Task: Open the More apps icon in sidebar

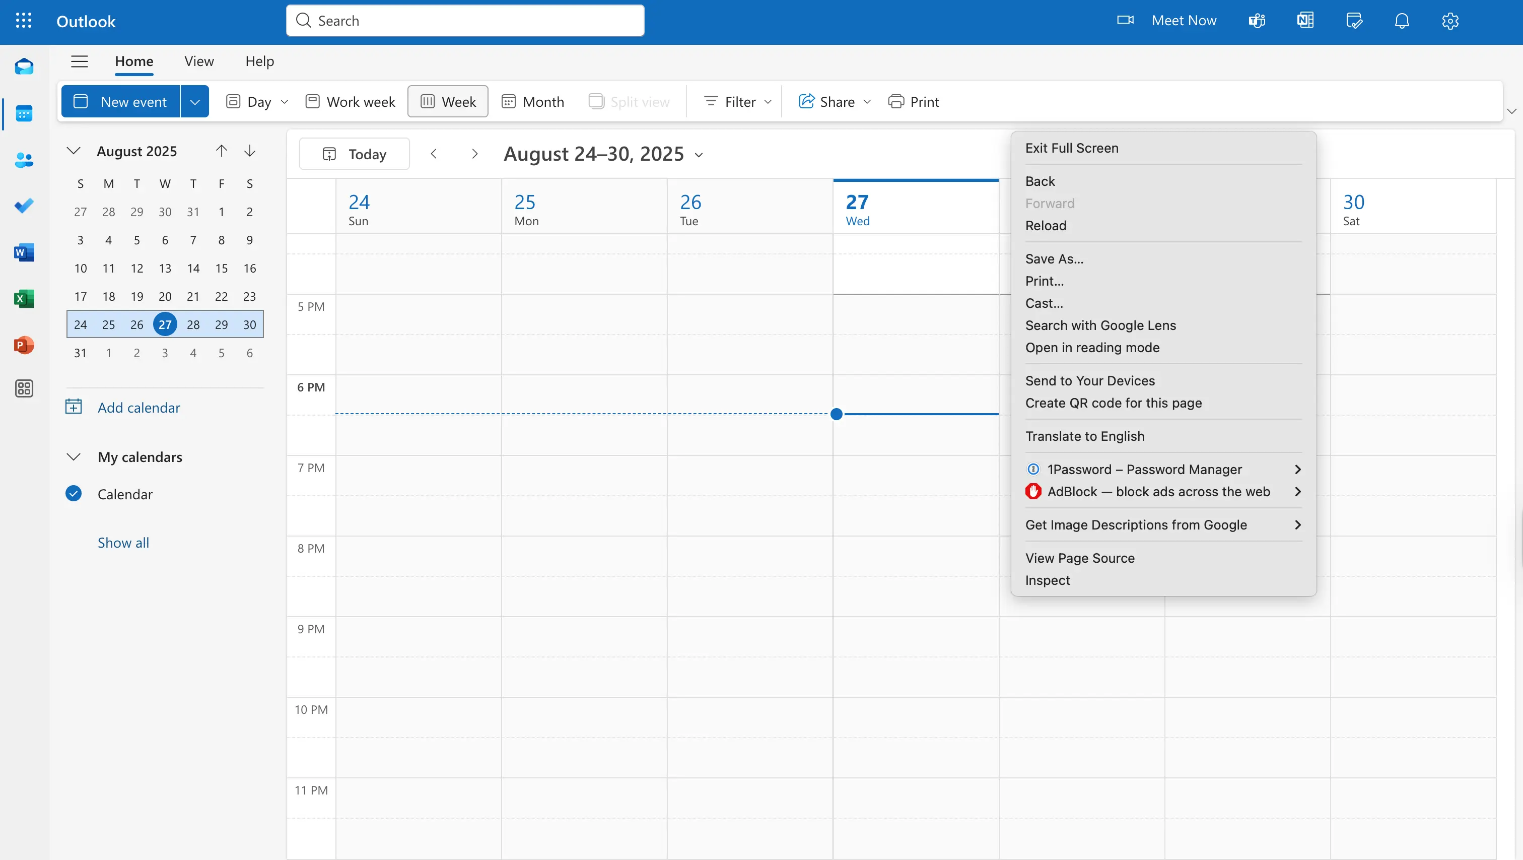Action: (x=24, y=388)
